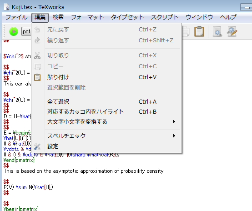This screenshot has height=211, width=252.
Task: Open the ファイル menu
Action: coord(16,17)
